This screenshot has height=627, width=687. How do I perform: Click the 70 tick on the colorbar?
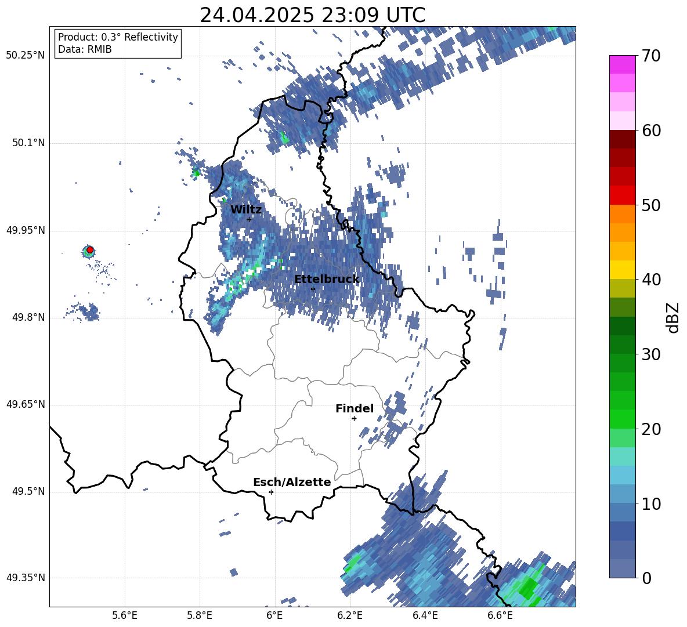pos(650,56)
